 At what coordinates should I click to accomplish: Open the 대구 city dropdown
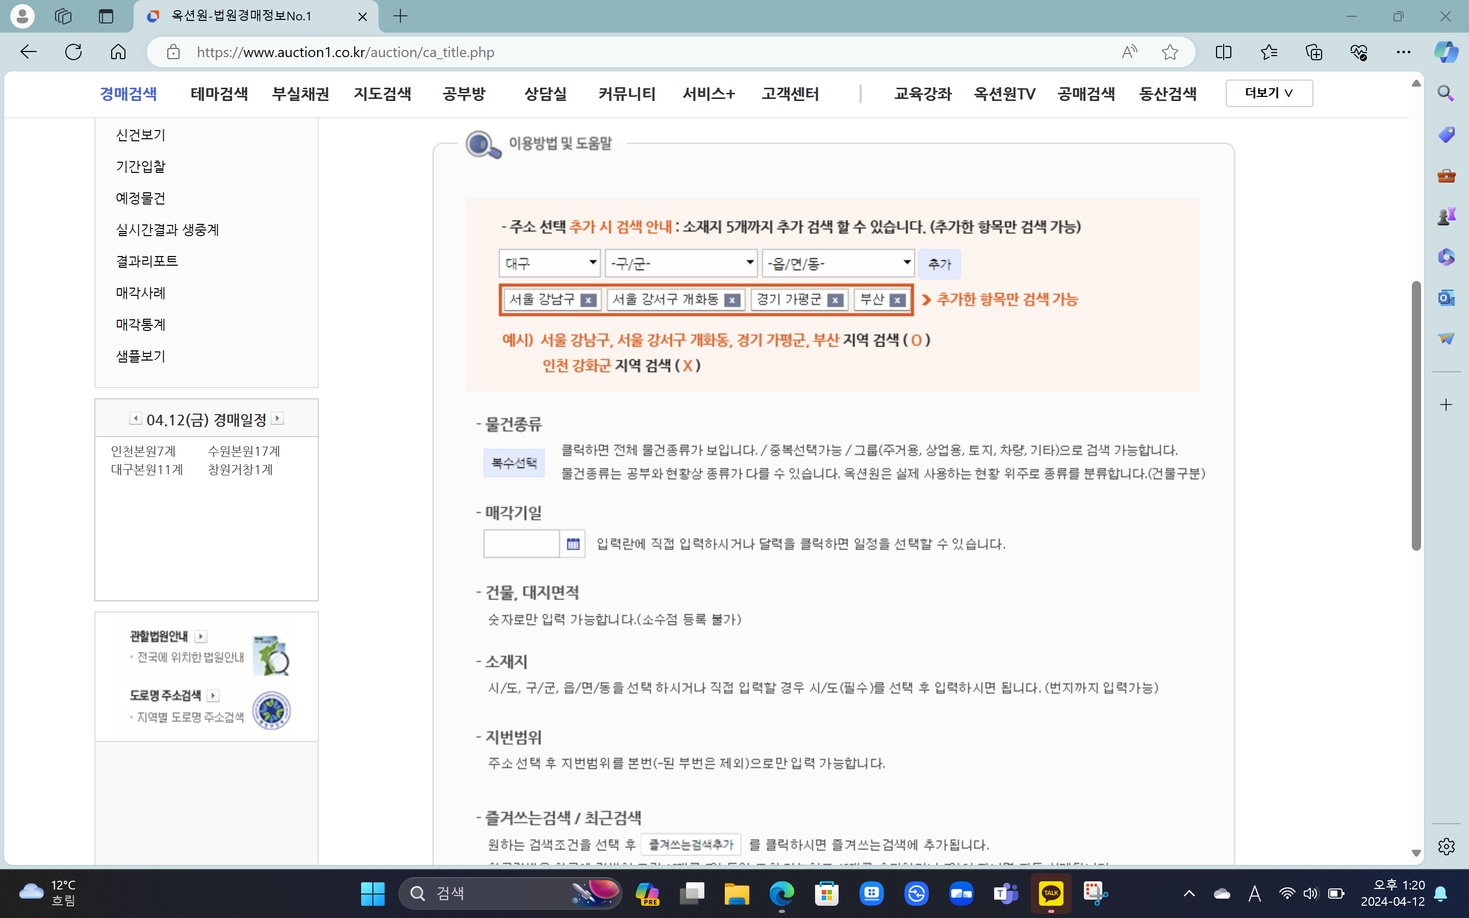coord(549,263)
